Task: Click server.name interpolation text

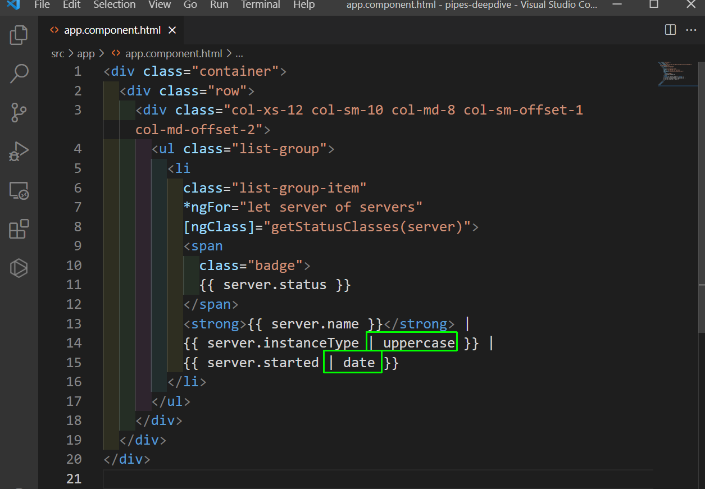Action: pyautogui.click(x=315, y=324)
